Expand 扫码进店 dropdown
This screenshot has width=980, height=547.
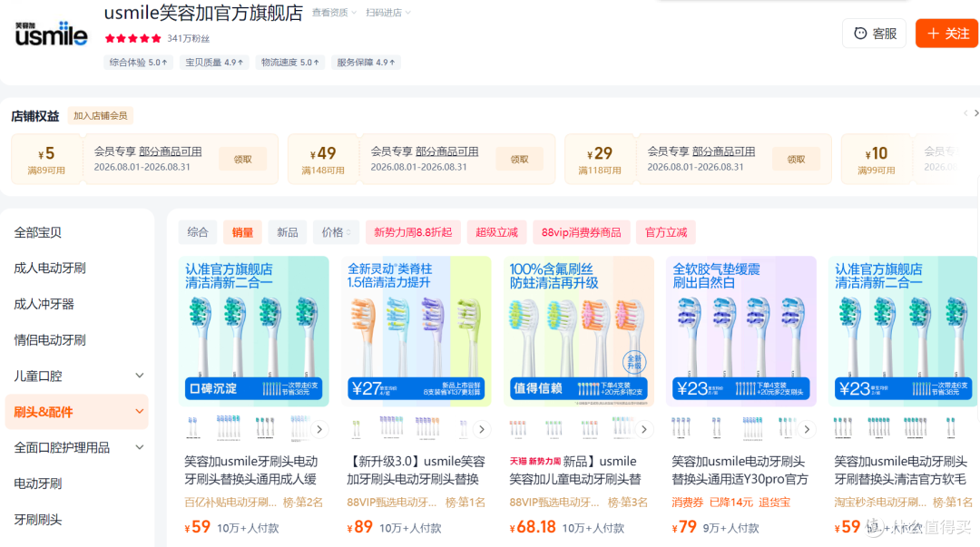[x=388, y=13]
